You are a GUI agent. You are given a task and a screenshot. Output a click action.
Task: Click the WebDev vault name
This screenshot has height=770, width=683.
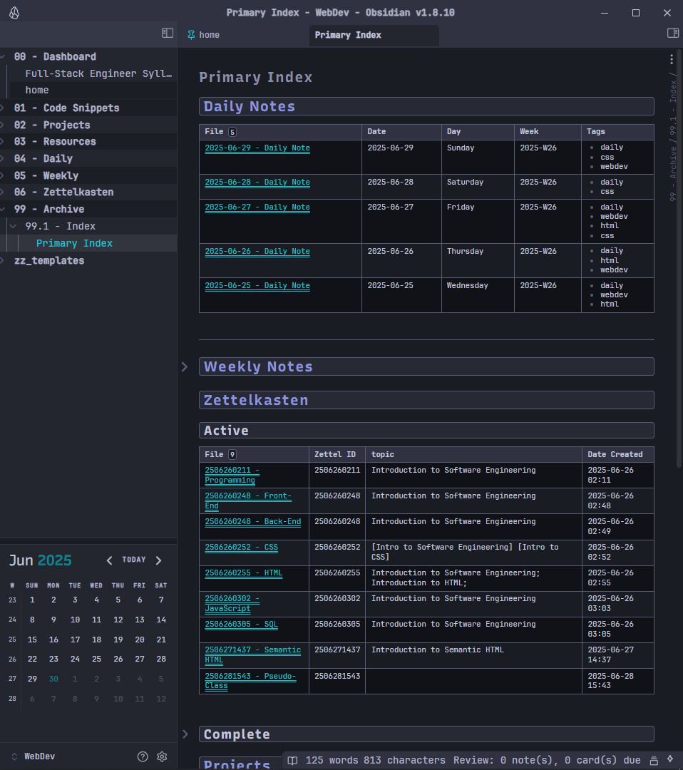(x=40, y=756)
